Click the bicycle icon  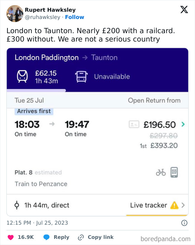pos(161,173)
